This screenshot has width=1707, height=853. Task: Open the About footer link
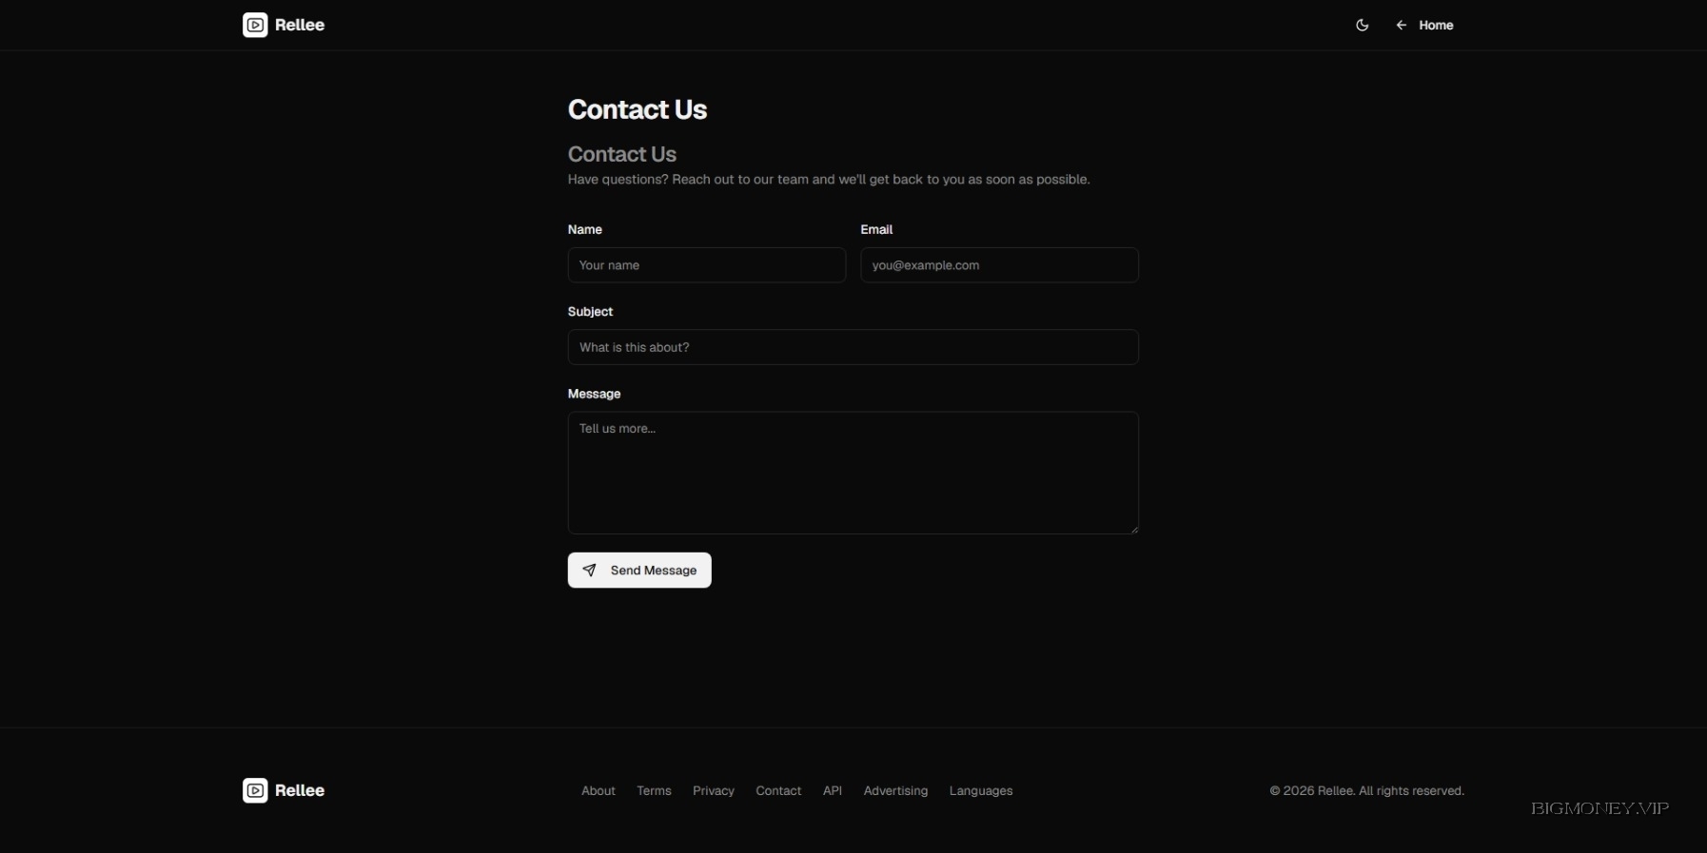(x=598, y=790)
